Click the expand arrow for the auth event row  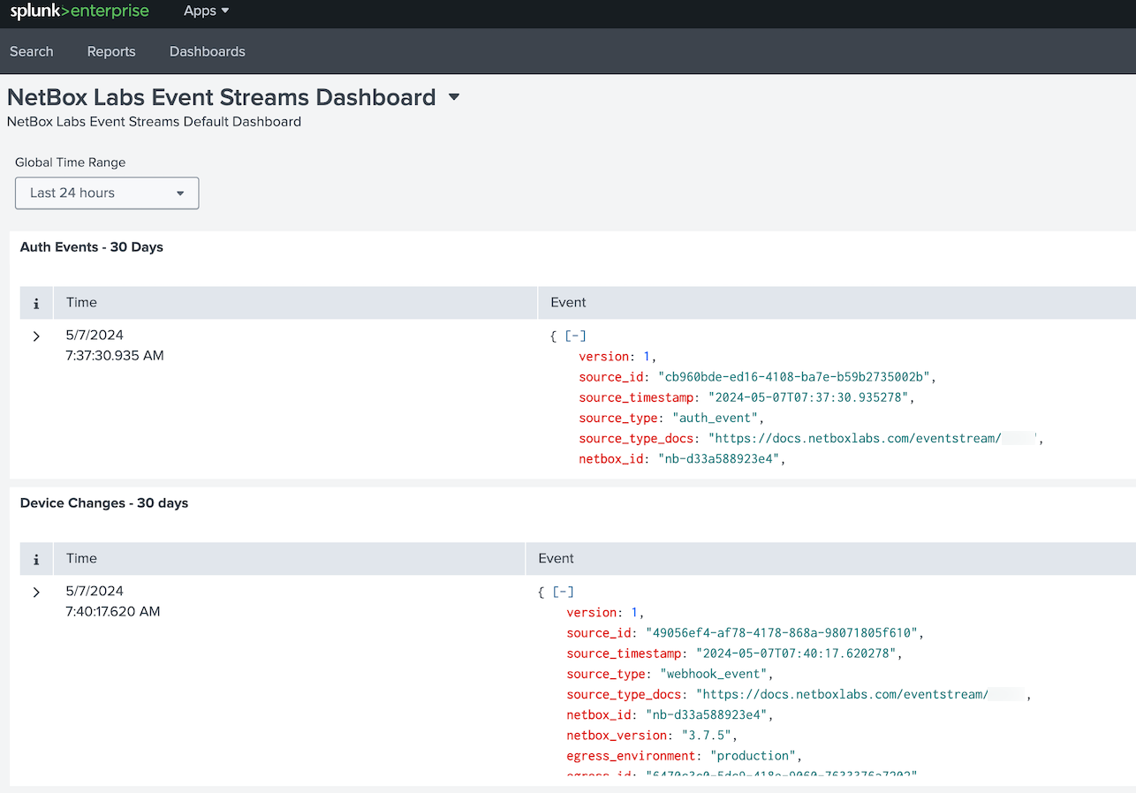[x=35, y=336]
